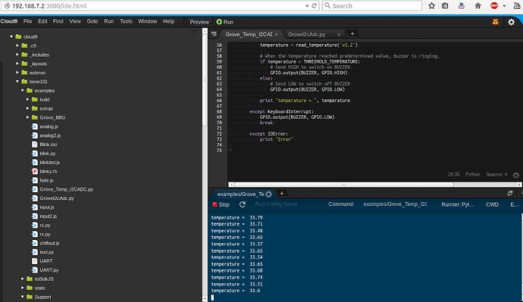Open the browser home icon

pyautogui.click(x=478, y=5)
